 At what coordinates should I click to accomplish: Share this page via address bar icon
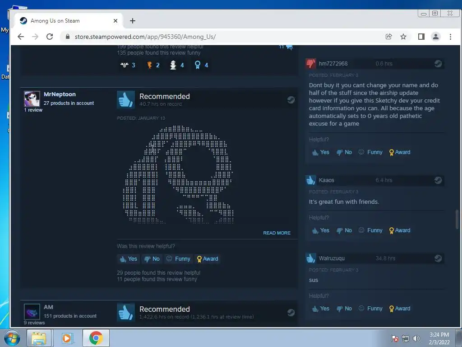point(388,37)
